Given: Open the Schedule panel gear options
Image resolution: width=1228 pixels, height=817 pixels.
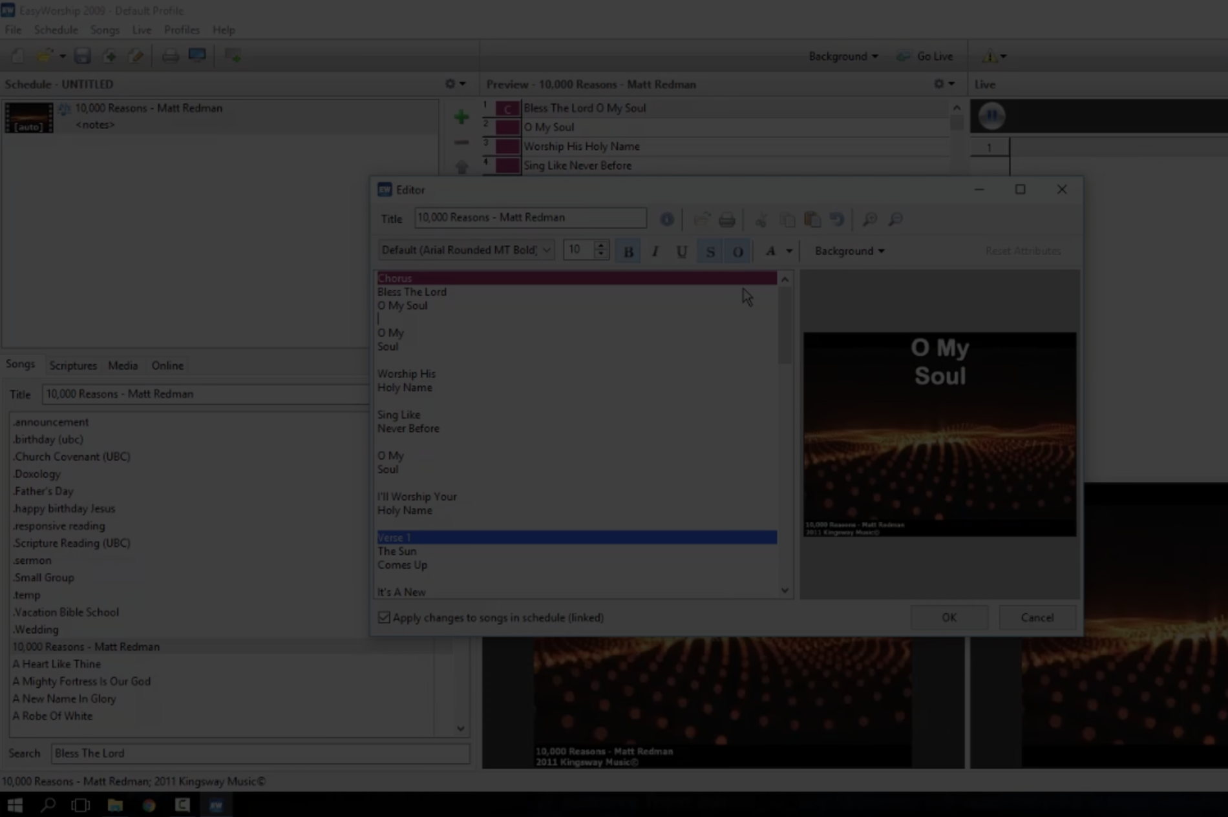Looking at the screenshot, I should click(x=455, y=84).
